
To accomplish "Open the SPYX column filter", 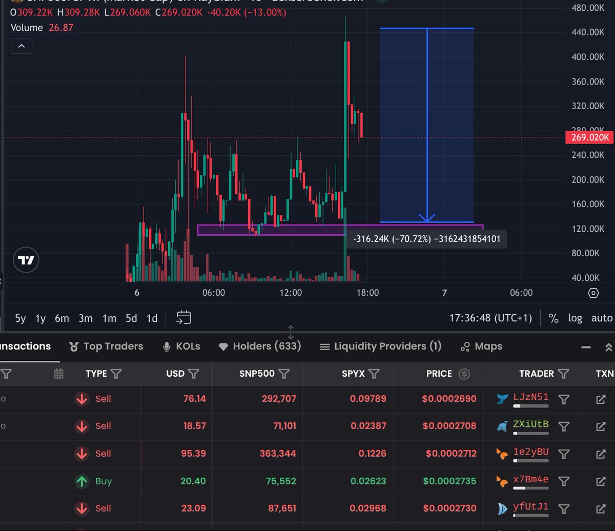I will point(374,374).
